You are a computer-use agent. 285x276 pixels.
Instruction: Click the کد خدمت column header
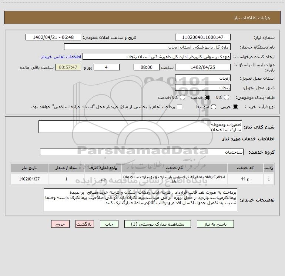coord(245,168)
